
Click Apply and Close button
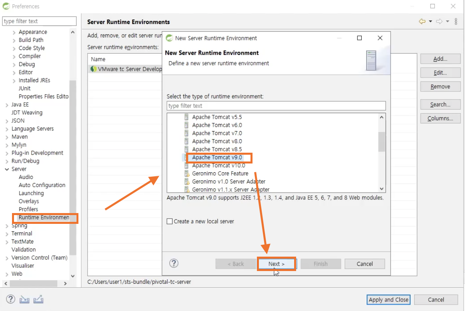(x=389, y=299)
